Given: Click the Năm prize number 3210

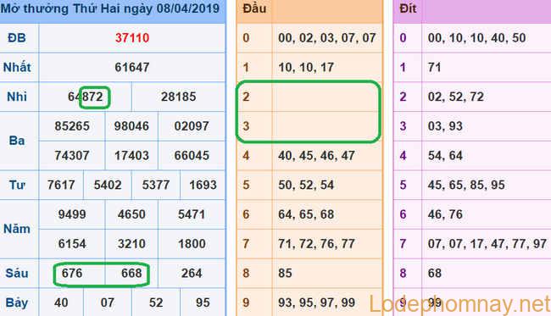Looking at the screenshot, I should pos(131,244).
